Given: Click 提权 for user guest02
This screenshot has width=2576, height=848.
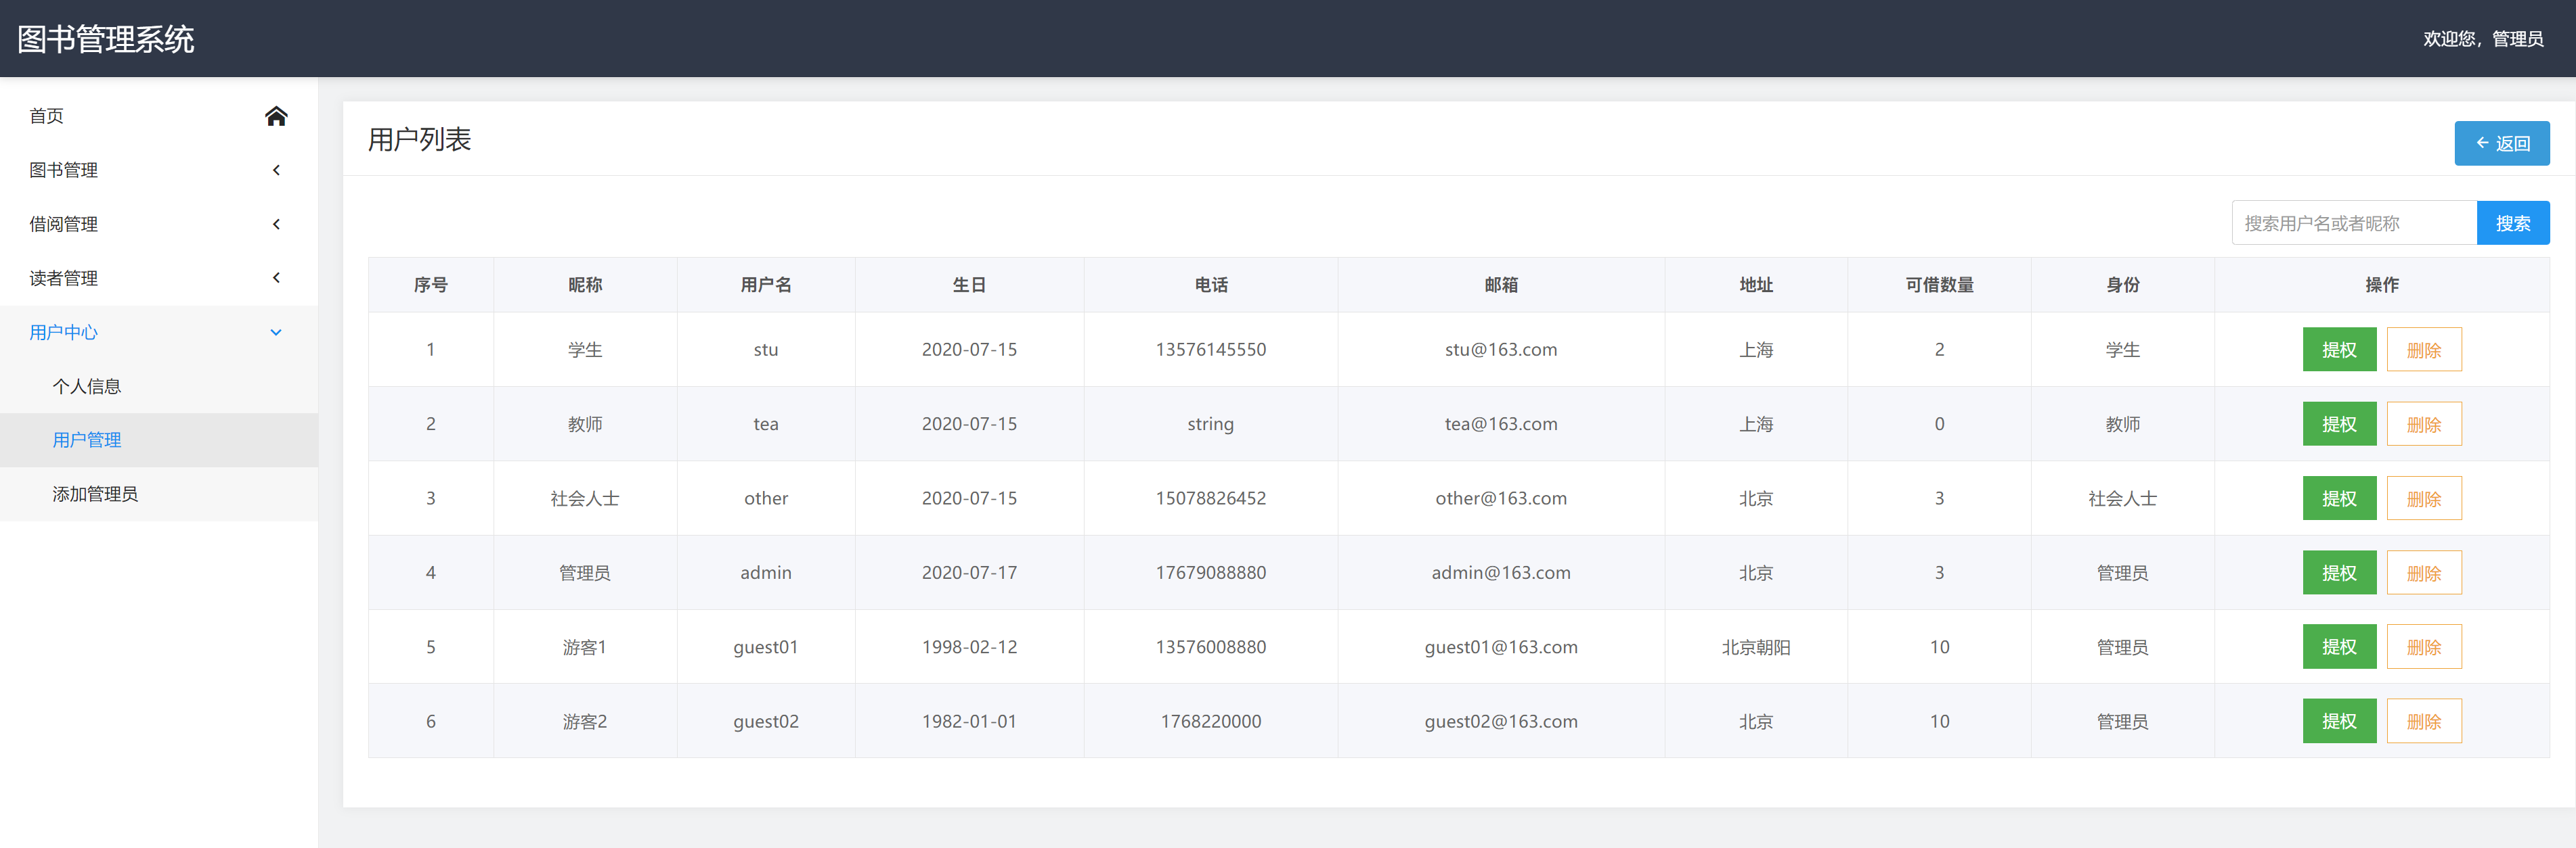Looking at the screenshot, I should click(2339, 721).
